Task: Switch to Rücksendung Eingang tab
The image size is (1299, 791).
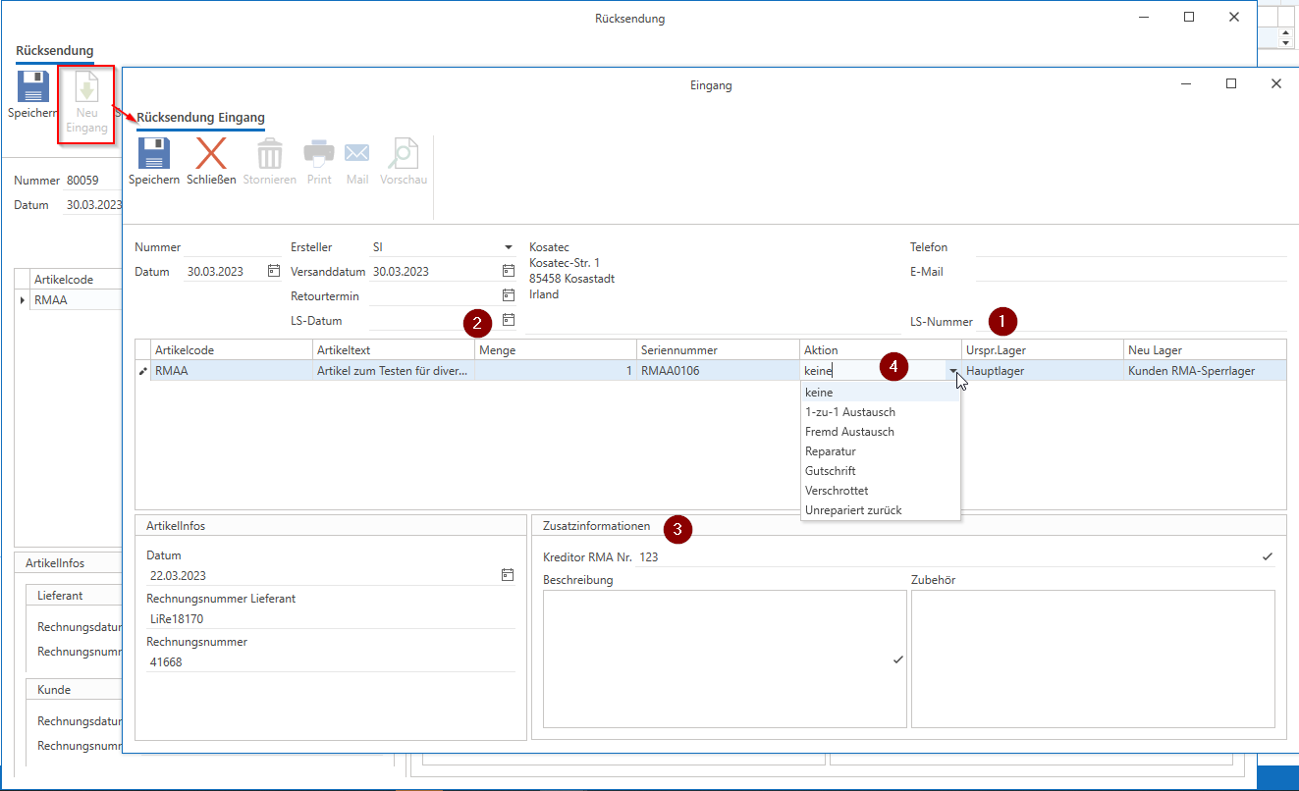Action: [x=200, y=118]
